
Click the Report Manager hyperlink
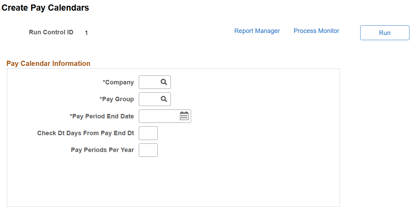[x=257, y=31]
